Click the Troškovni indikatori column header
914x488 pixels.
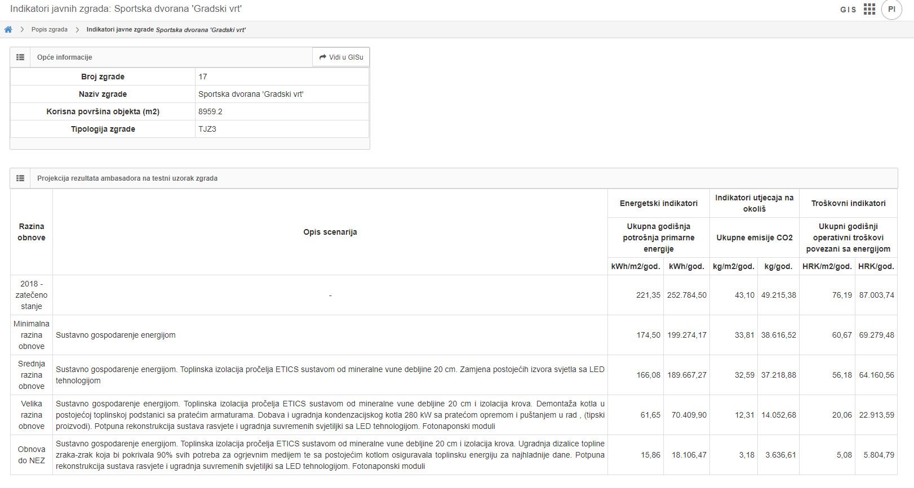tap(848, 203)
